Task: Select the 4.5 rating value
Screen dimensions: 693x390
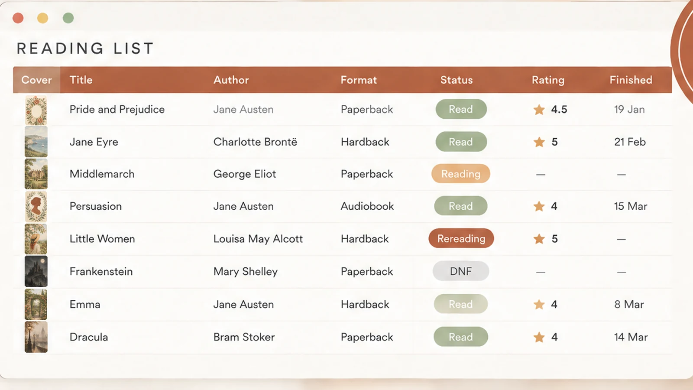Action: (559, 110)
